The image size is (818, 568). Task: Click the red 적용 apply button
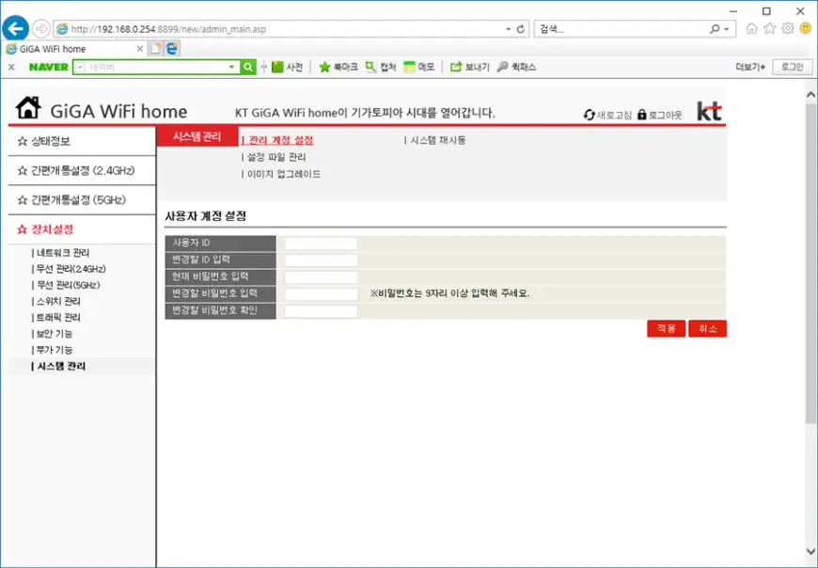666,328
